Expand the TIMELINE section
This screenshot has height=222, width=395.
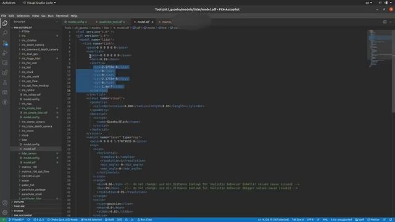[x=19, y=207]
